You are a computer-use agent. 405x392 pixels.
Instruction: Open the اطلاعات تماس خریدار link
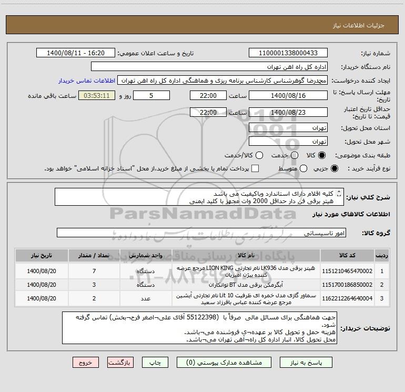tap(87, 81)
